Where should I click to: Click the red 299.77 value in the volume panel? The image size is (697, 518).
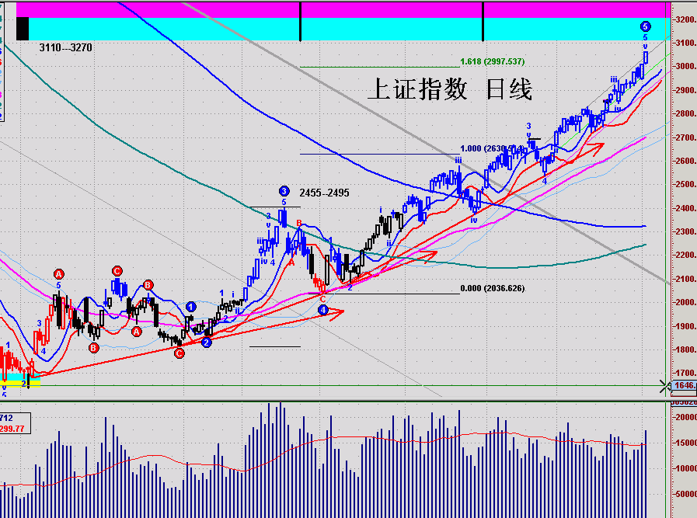[12, 429]
